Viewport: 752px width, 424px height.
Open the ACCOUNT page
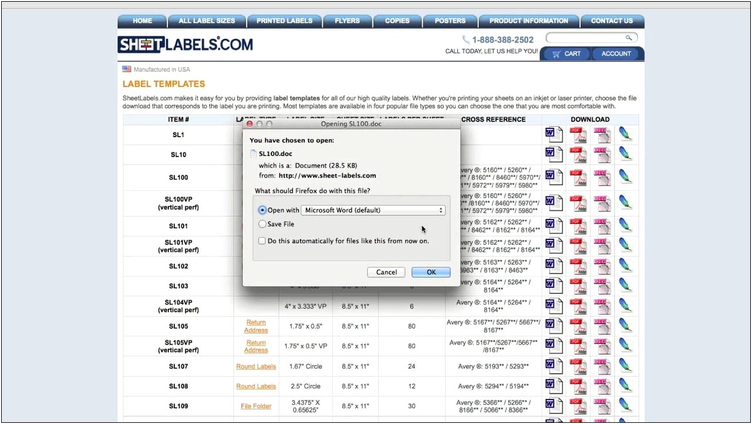616,54
